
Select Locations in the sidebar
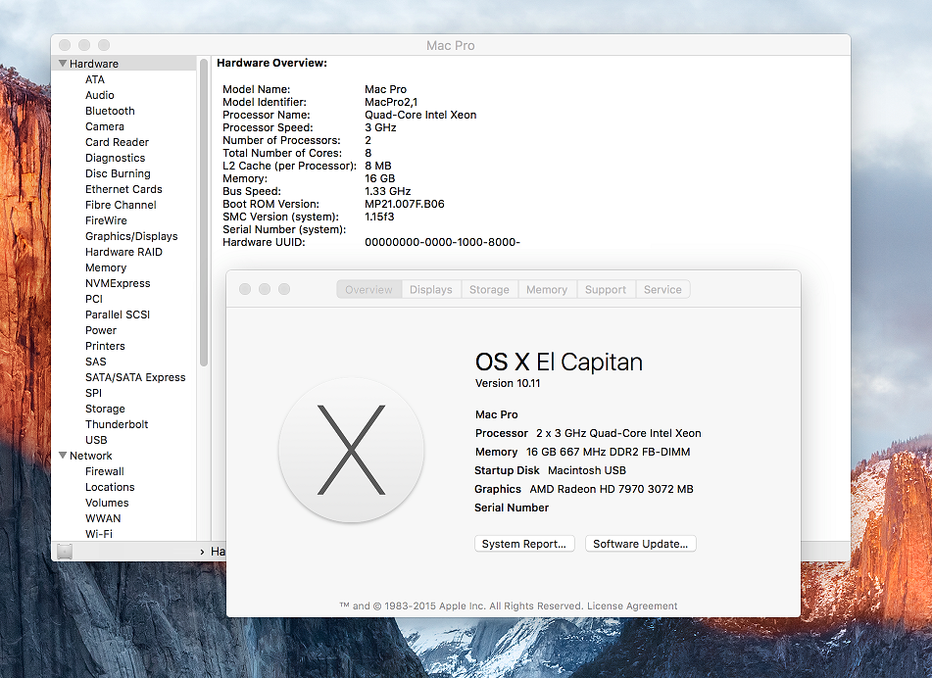point(110,487)
